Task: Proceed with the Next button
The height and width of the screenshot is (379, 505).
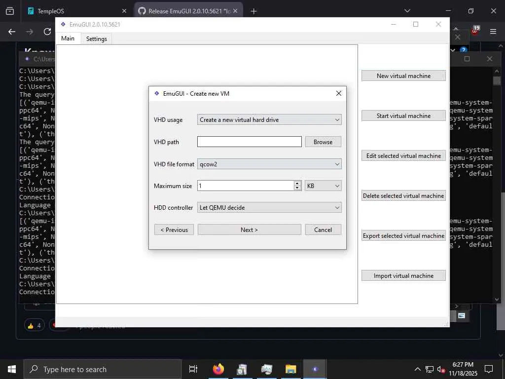Action: [249, 230]
